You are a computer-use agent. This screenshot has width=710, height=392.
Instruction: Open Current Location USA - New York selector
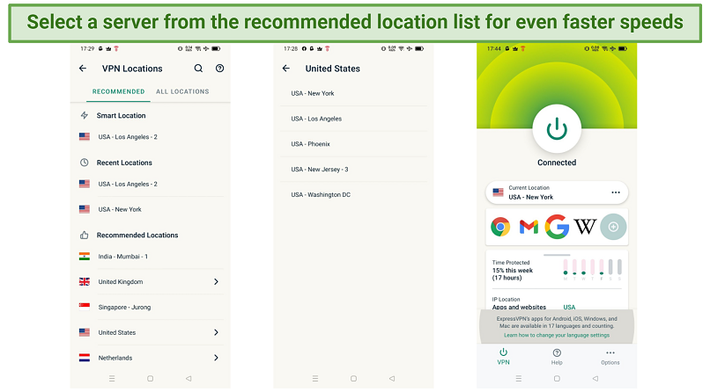(x=557, y=192)
